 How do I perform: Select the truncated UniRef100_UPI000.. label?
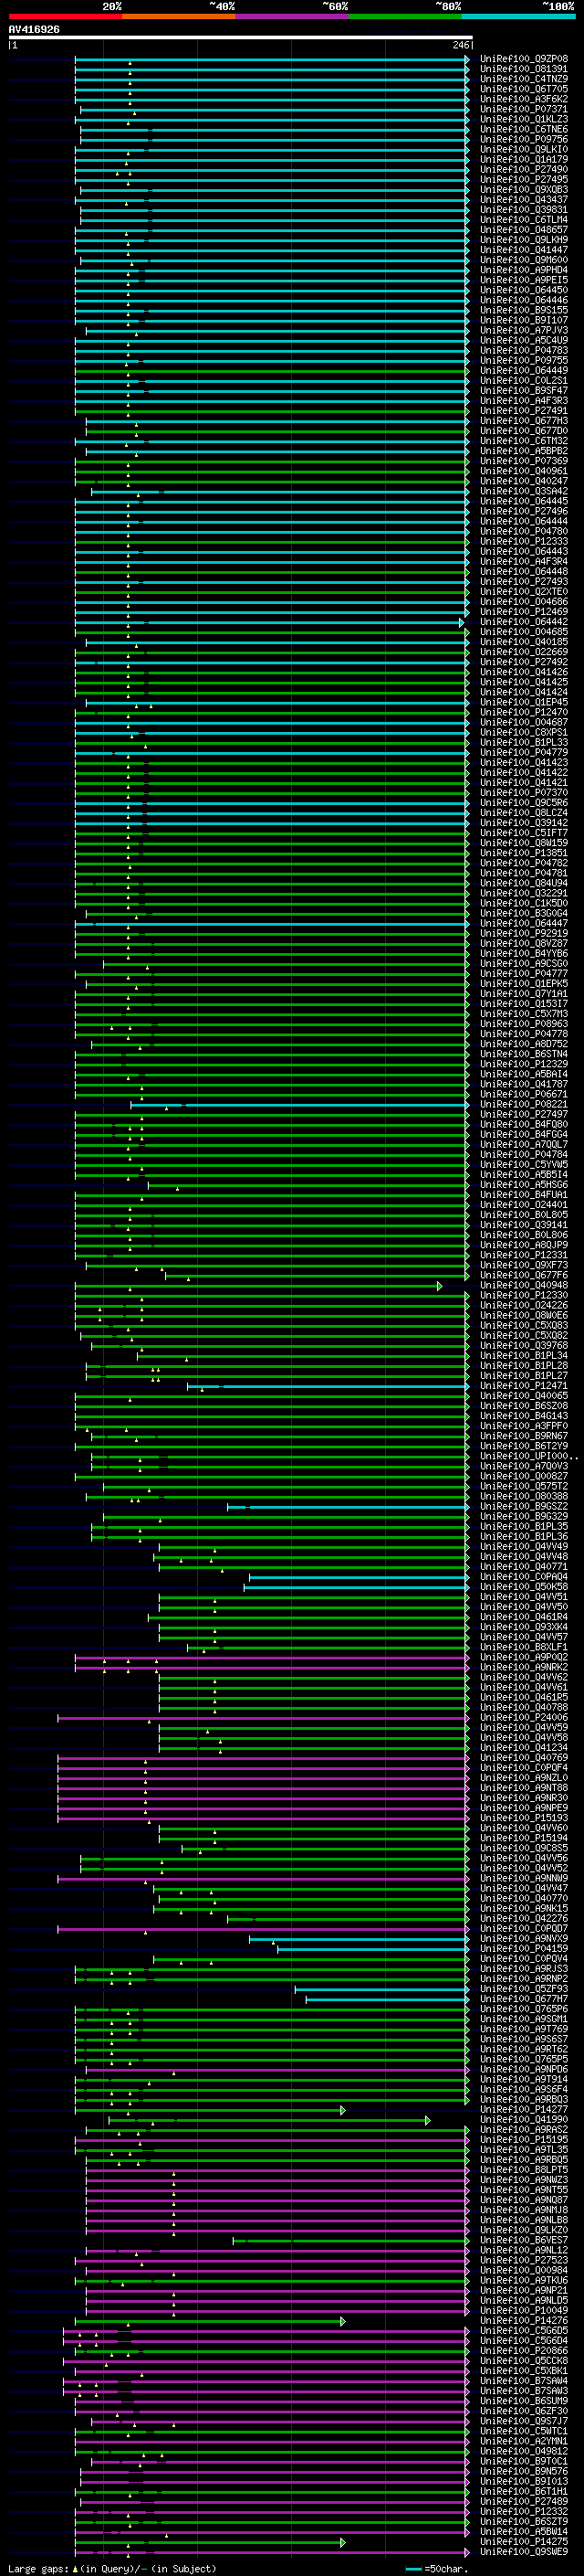pyautogui.click(x=528, y=1456)
